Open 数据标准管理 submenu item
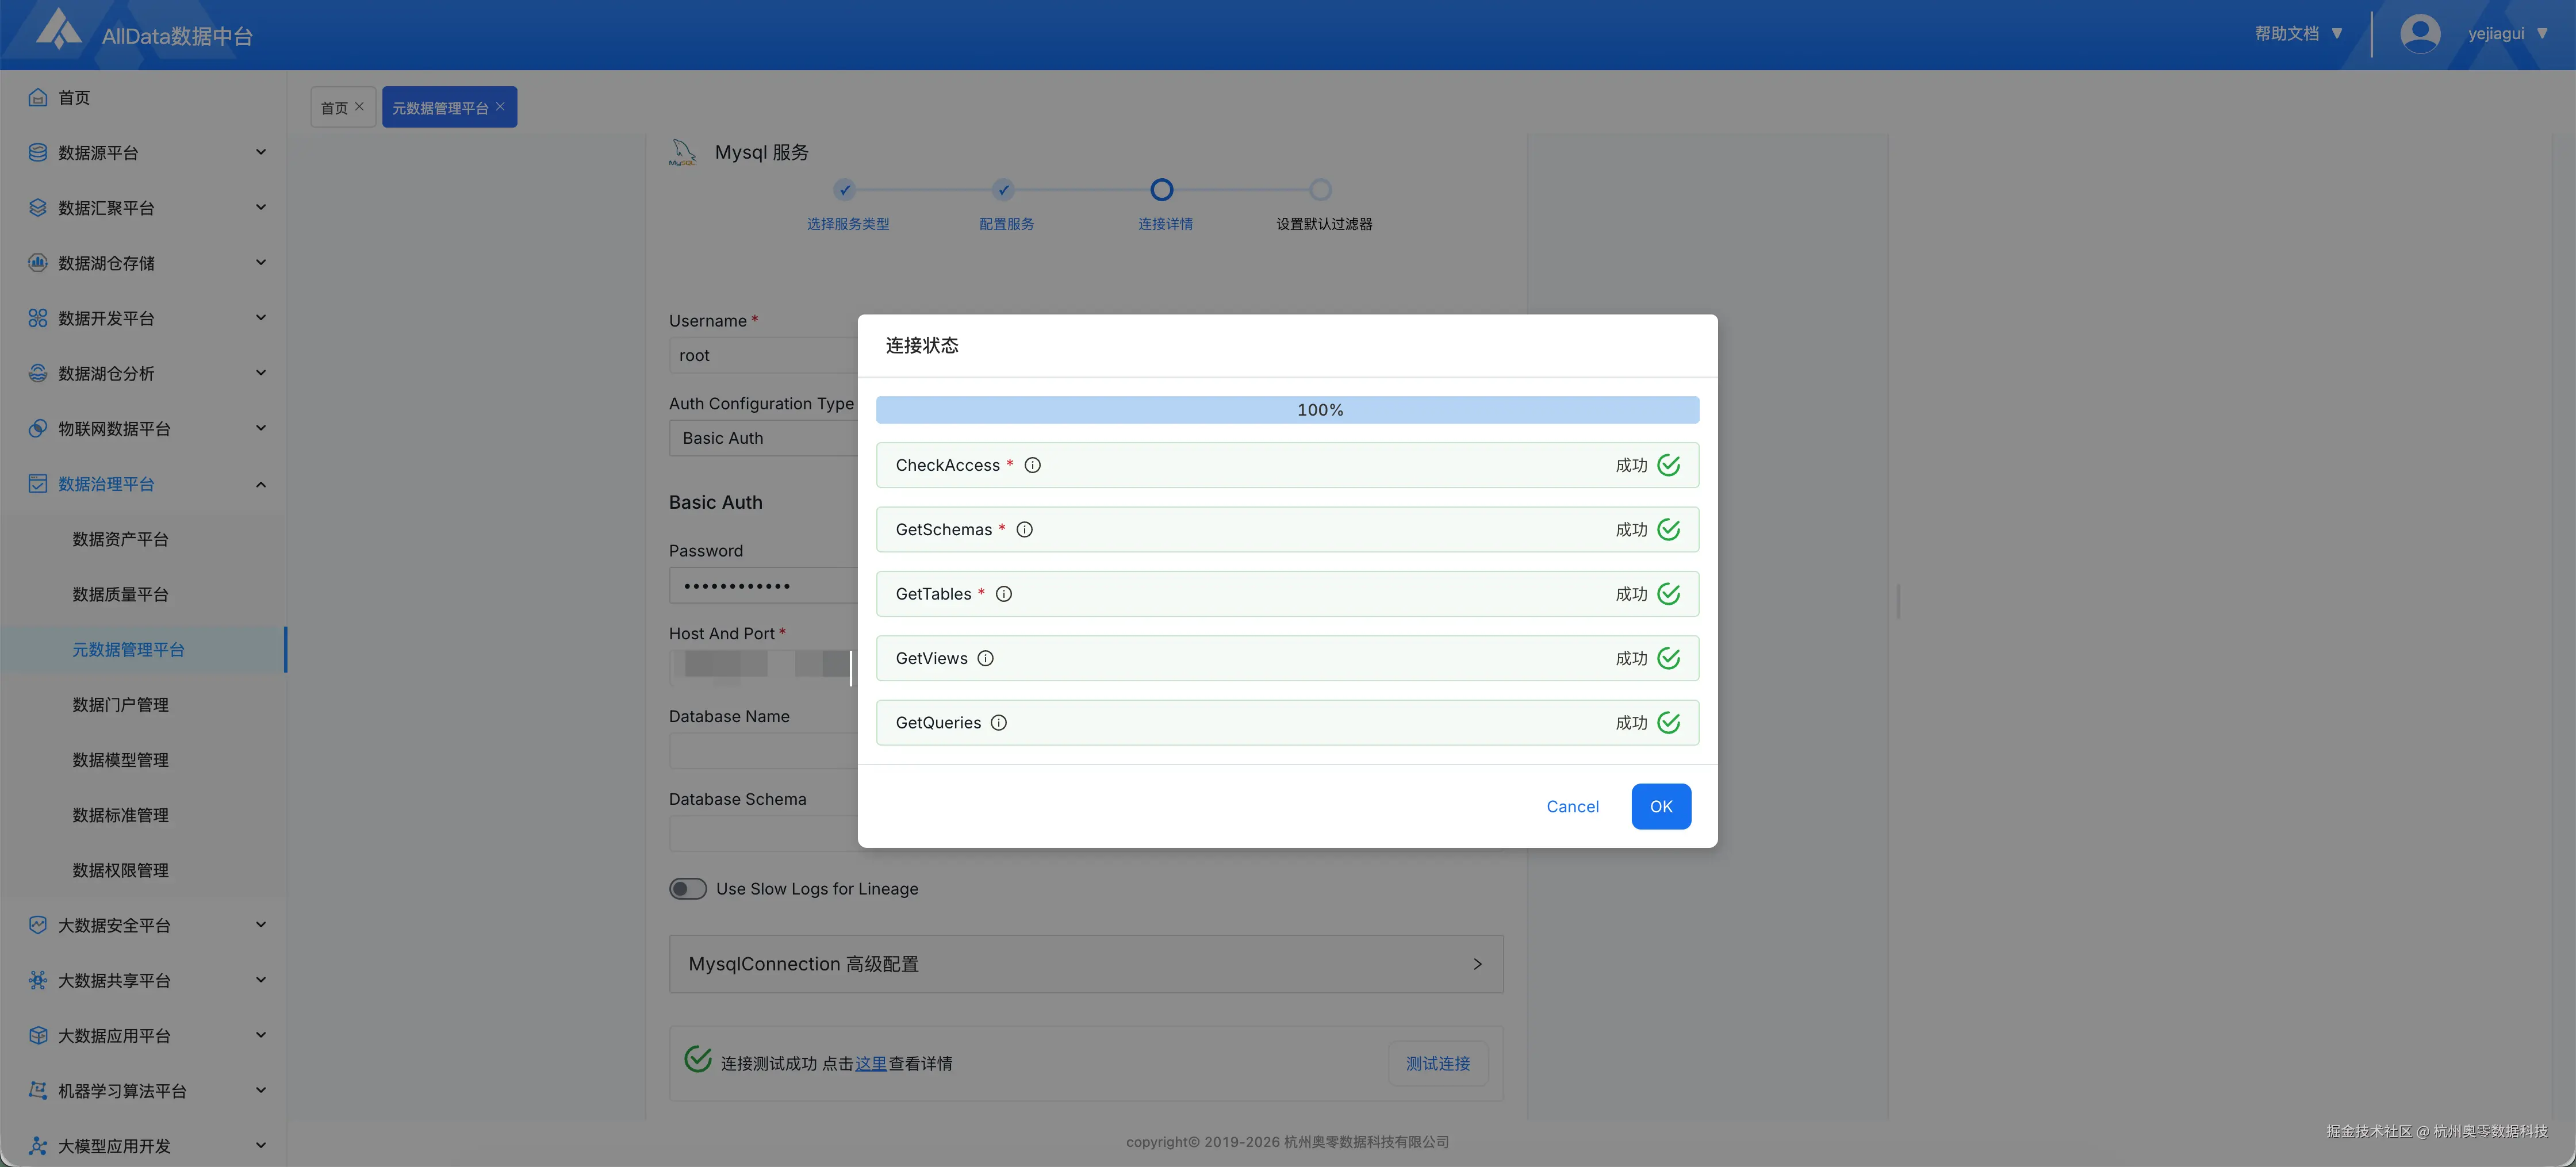 120,815
